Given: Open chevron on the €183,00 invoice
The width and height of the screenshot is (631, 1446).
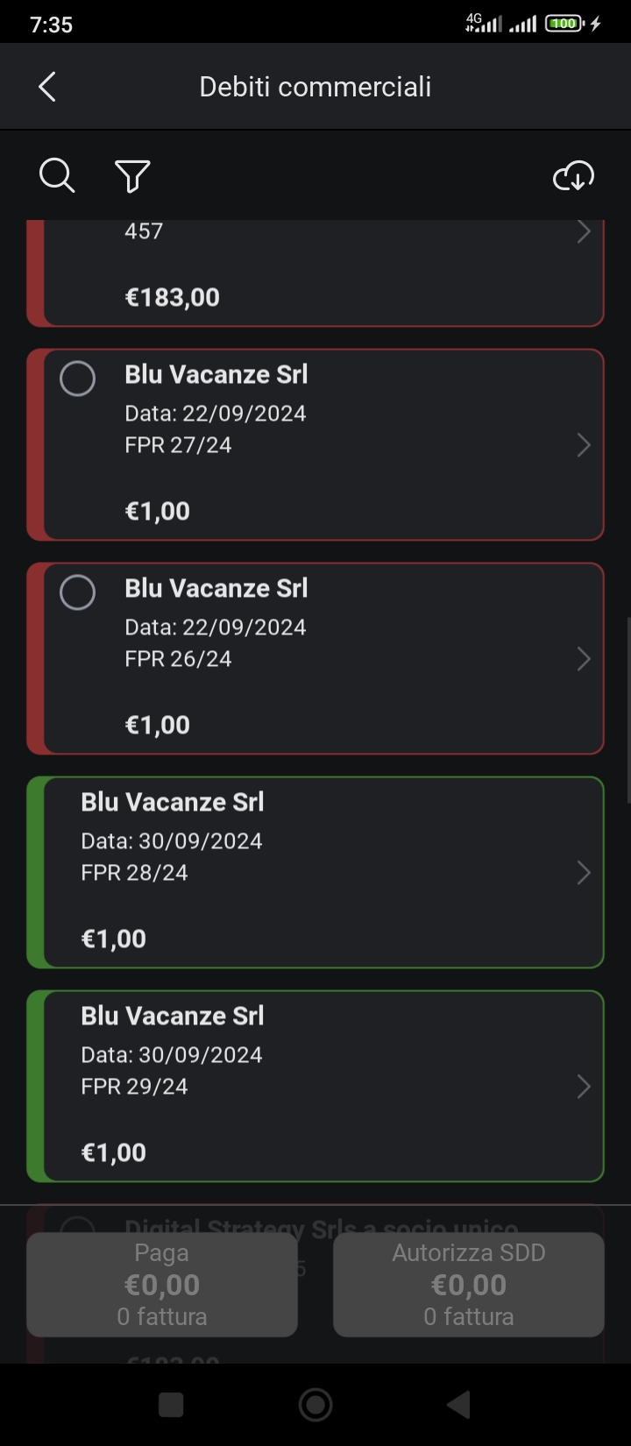Looking at the screenshot, I should [x=583, y=232].
